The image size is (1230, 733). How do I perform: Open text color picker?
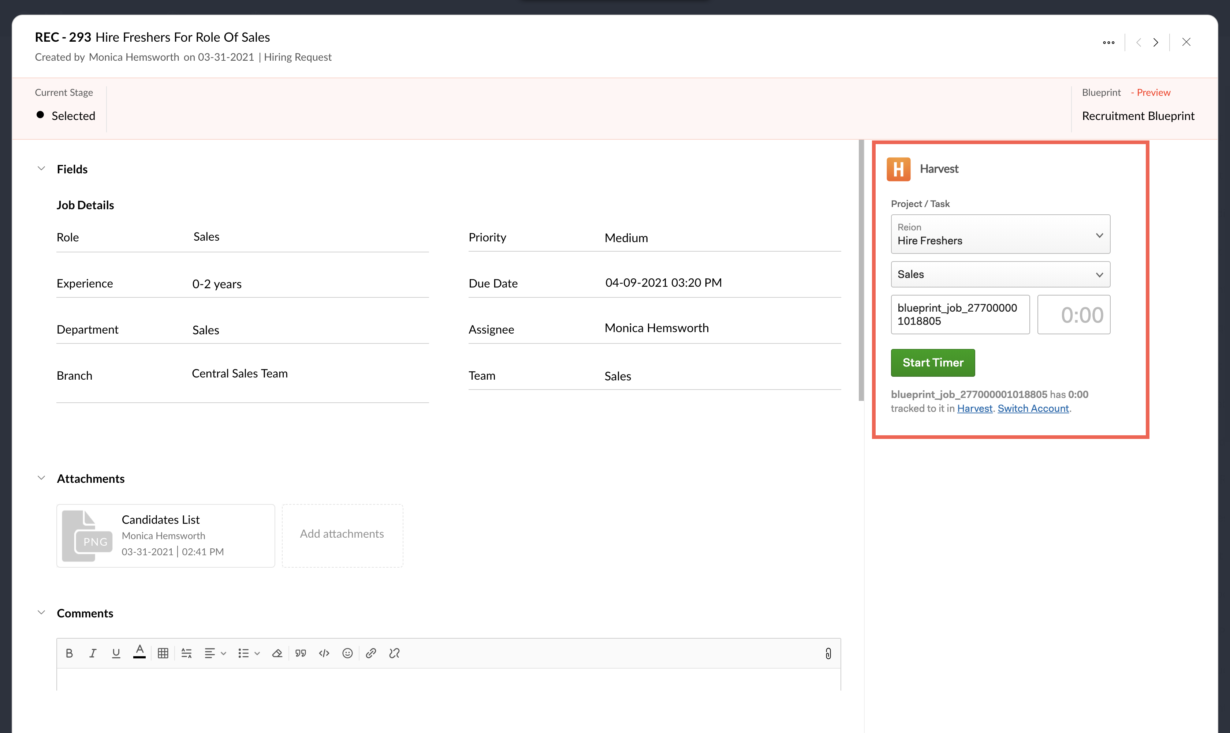[139, 653]
